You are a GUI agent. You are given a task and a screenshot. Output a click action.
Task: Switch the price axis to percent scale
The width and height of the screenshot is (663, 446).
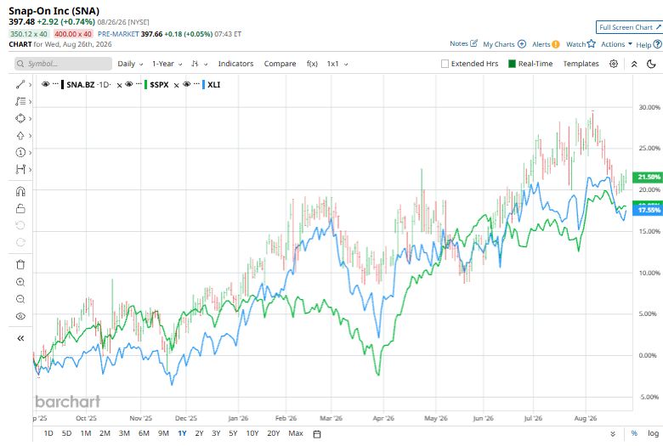point(634,433)
